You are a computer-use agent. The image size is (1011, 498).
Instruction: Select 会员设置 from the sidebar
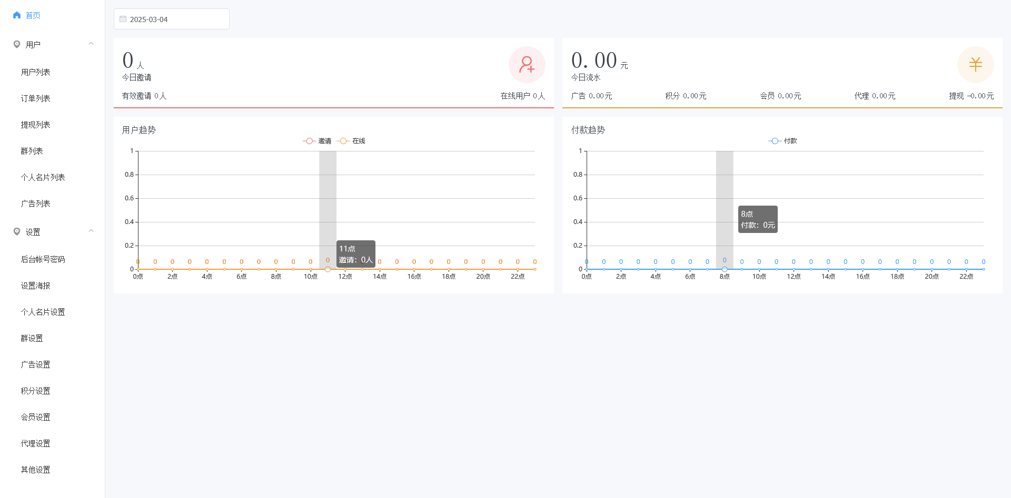coord(35,417)
